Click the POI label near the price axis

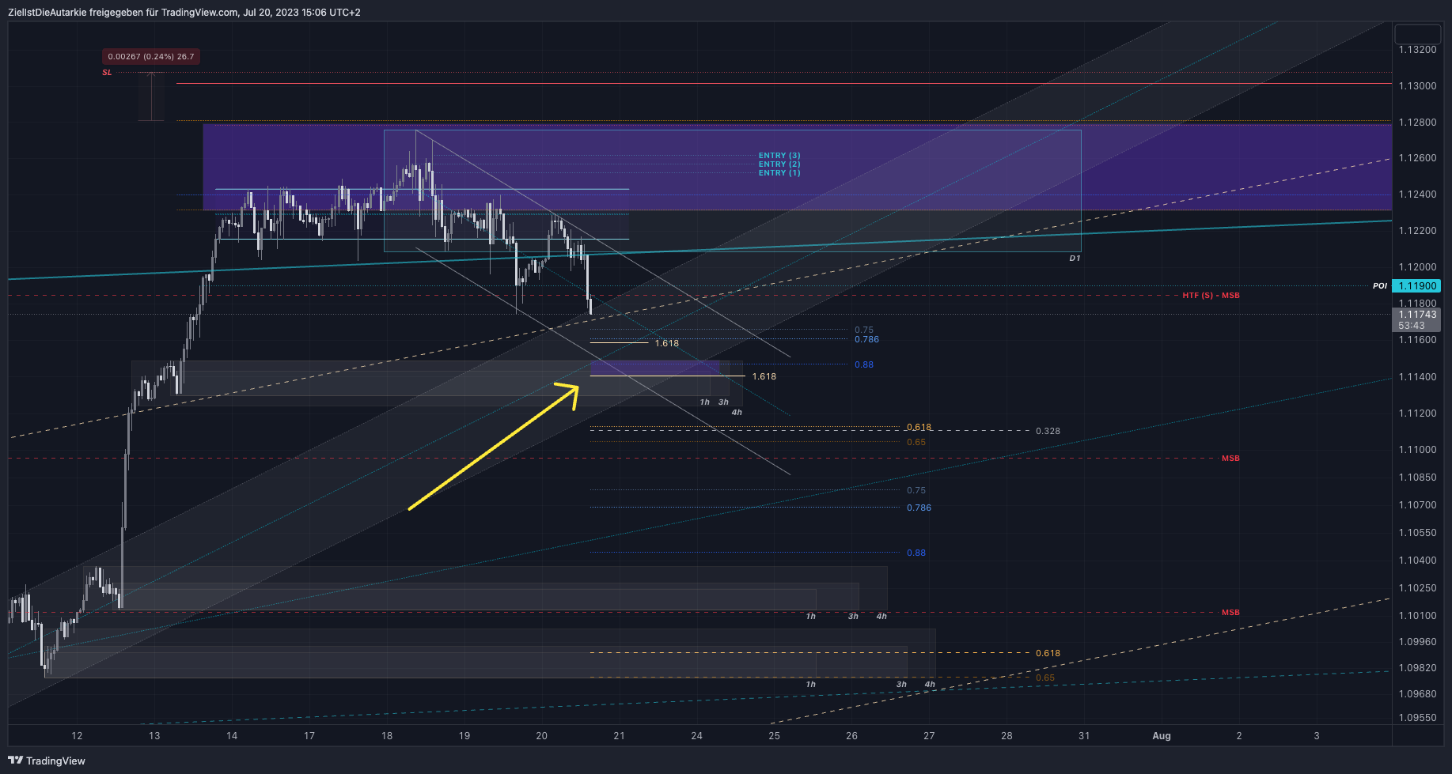point(1380,286)
